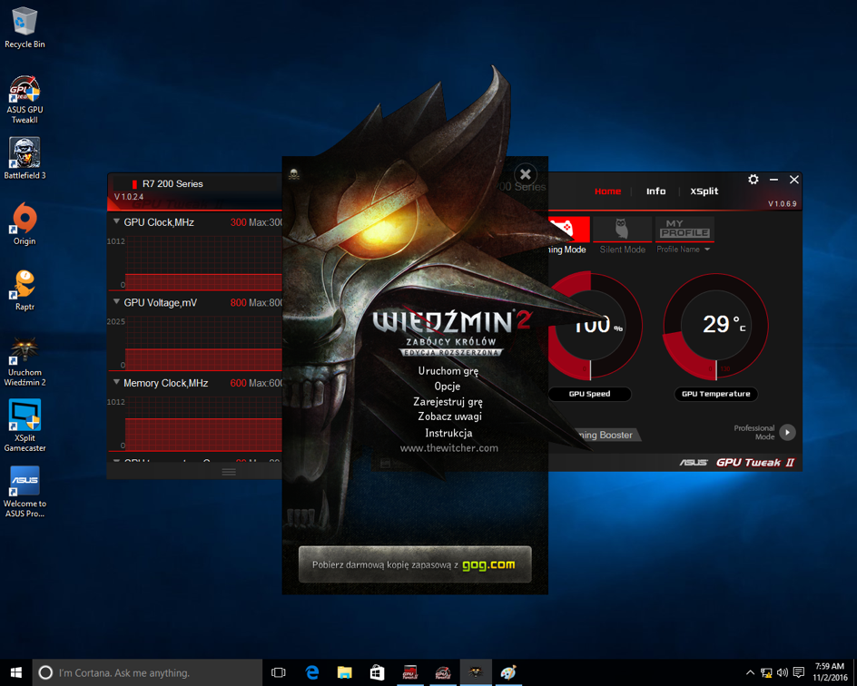Switch to the Info tab

pos(655,191)
